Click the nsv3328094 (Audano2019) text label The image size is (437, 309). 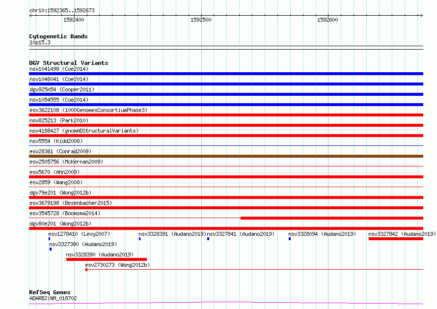(x=322, y=234)
